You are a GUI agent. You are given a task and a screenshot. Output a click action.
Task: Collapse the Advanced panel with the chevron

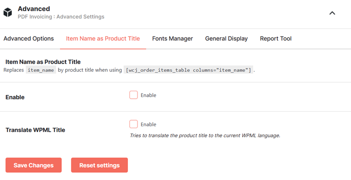click(332, 13)
